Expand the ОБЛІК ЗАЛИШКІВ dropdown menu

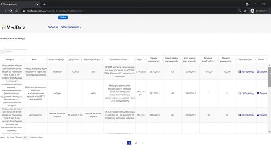71,27
